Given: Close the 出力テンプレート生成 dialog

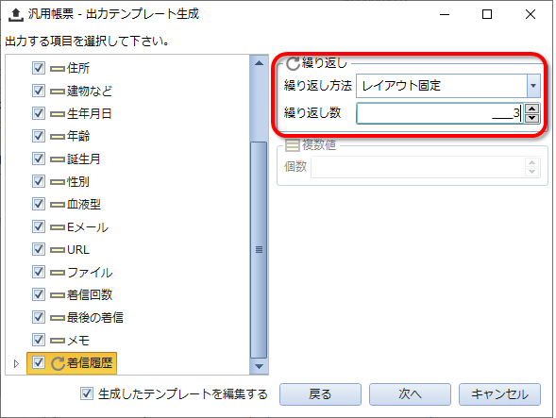Looking at the screenshot, I should click(x=531, y=14).
